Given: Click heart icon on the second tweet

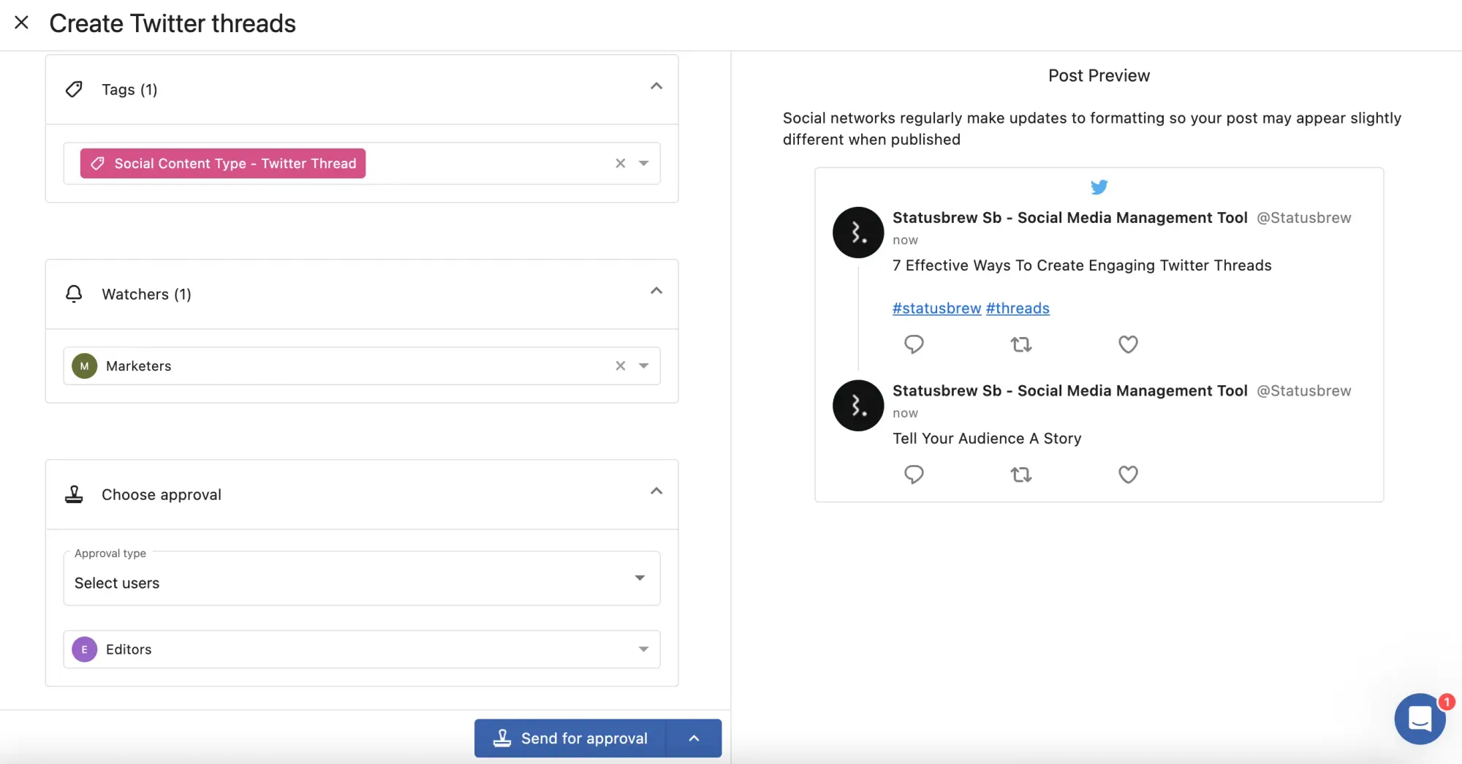Looking at the screenshot, I should point(1128,474).
